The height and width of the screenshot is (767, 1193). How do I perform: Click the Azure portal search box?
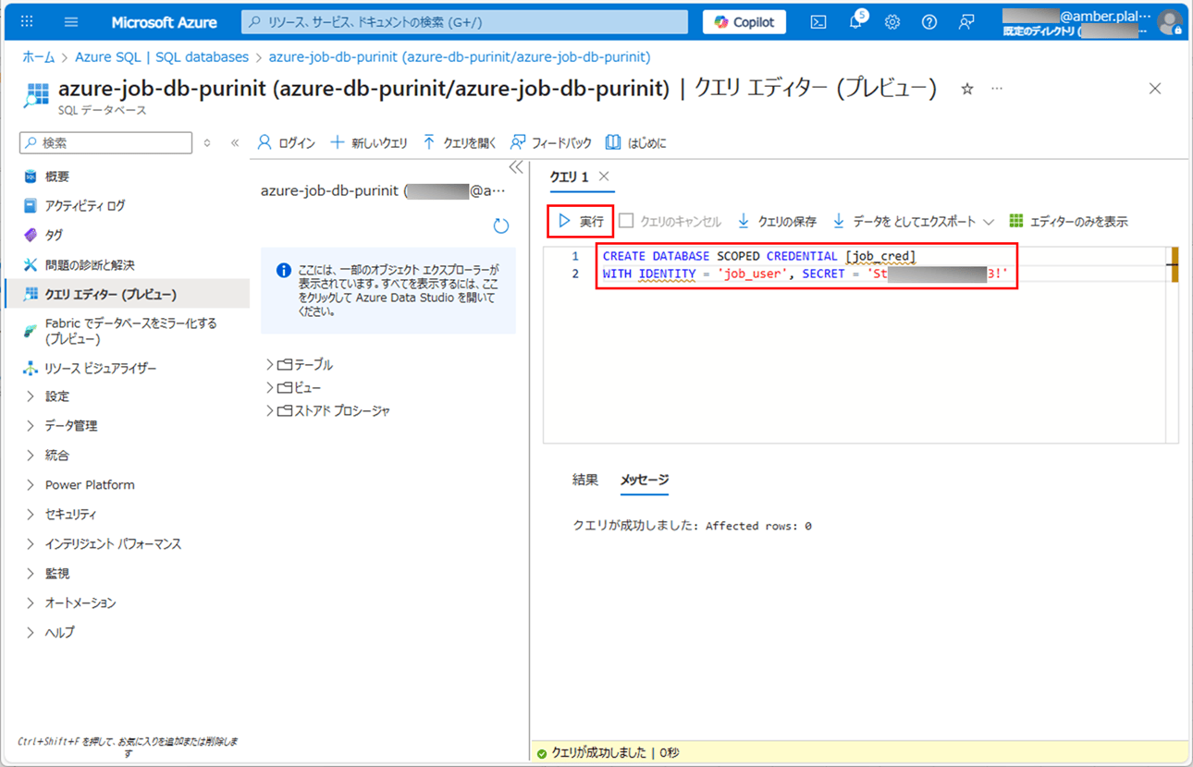[464, 22]
